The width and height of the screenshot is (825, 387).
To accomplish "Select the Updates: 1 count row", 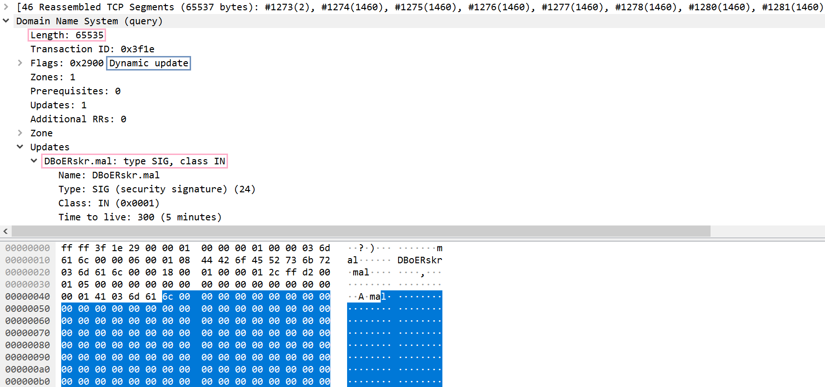I will click(58, 105).
